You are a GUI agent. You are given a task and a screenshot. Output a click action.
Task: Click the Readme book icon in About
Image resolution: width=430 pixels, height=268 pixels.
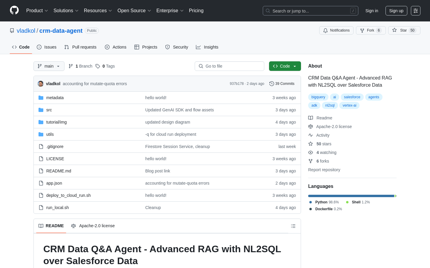pos(311,118)
